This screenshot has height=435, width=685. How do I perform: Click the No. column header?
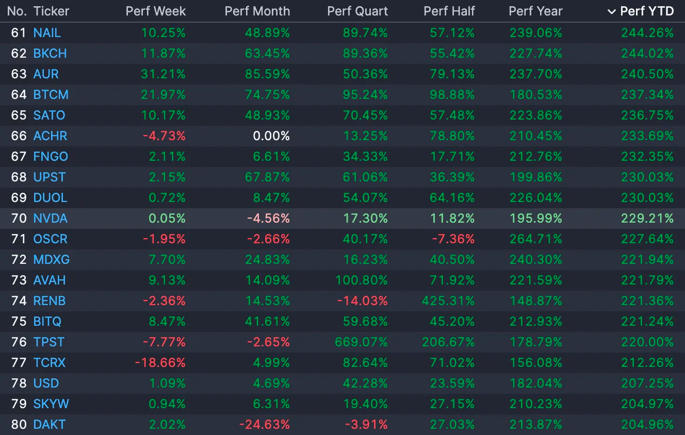click(17, 11)
